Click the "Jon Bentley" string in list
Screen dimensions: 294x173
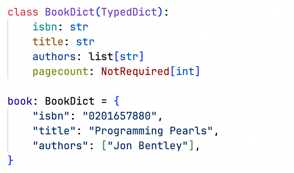pos(147,146)
